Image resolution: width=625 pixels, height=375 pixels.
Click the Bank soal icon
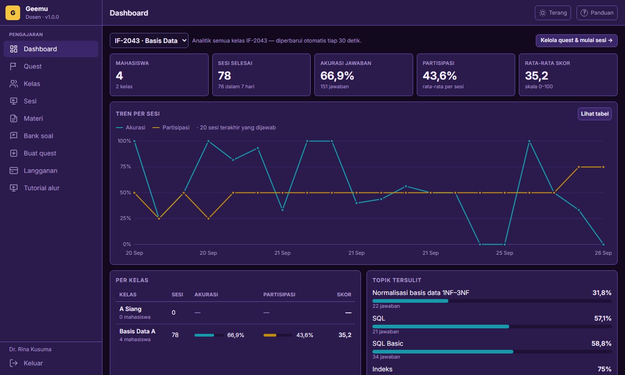point(14,136)
